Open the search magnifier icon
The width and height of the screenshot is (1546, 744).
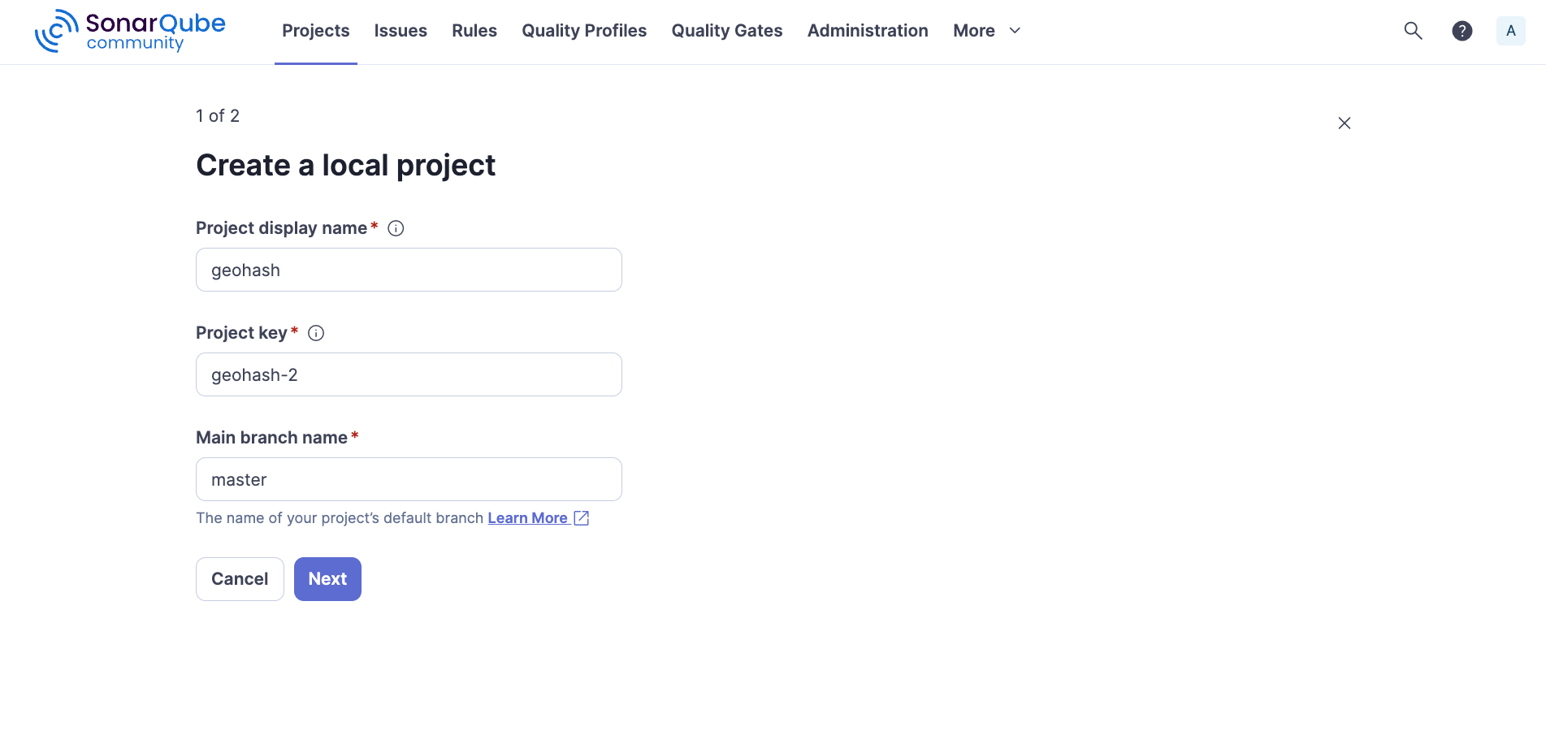coord(1413,31)
